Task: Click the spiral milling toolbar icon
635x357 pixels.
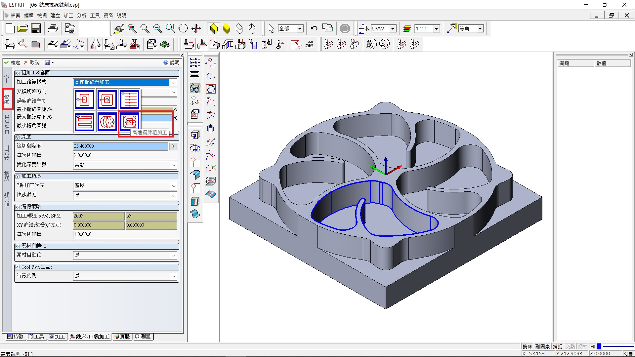Action: click(x=254, y=44)
